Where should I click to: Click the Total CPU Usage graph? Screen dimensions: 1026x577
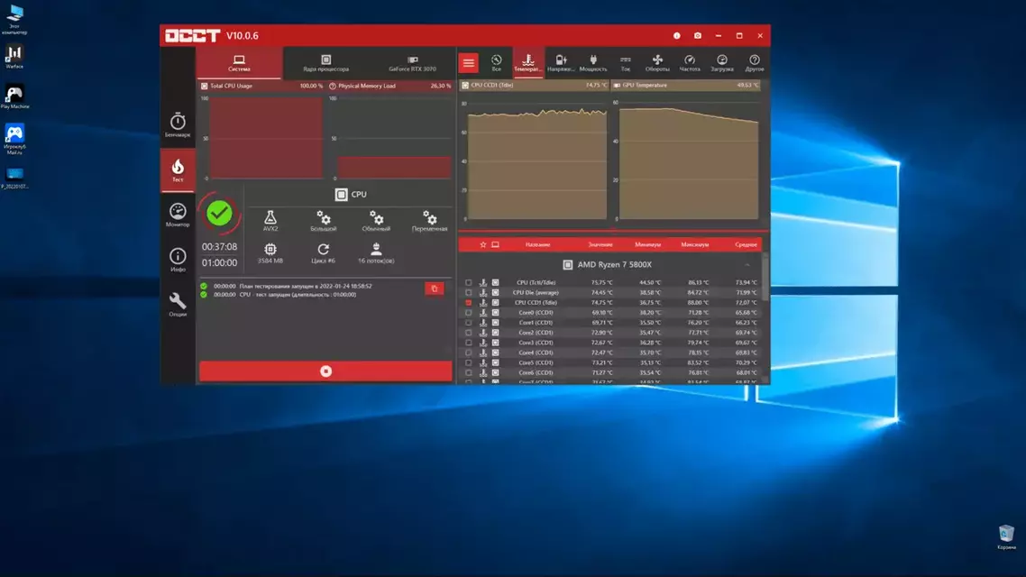tap(261, 137)
